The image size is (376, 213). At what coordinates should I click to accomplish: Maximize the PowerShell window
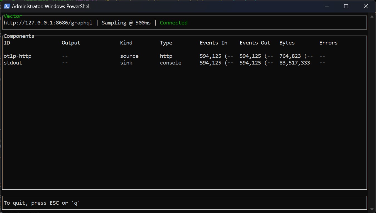[346, 6]
